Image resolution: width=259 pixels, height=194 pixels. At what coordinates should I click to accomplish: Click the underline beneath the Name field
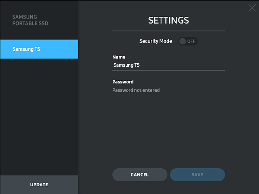click(168, 70)
